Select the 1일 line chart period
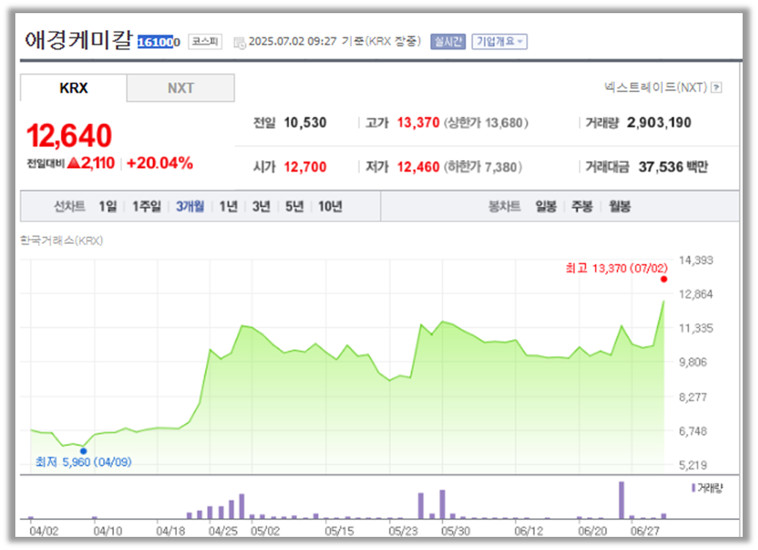 click(108, 207)
